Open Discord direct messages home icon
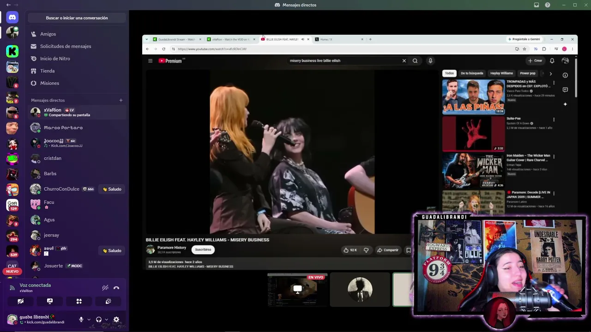This screenshot has width=591, height=332. coord(12,18)
